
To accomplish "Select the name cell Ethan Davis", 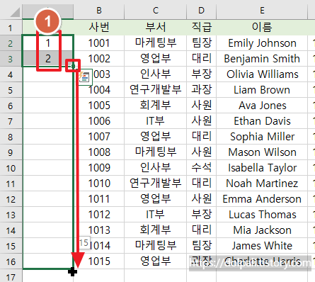I will tap(262, 121).
